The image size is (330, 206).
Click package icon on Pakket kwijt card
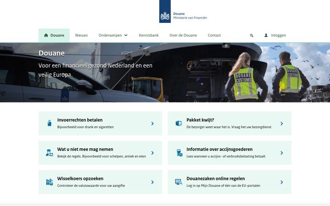[179, 124]
